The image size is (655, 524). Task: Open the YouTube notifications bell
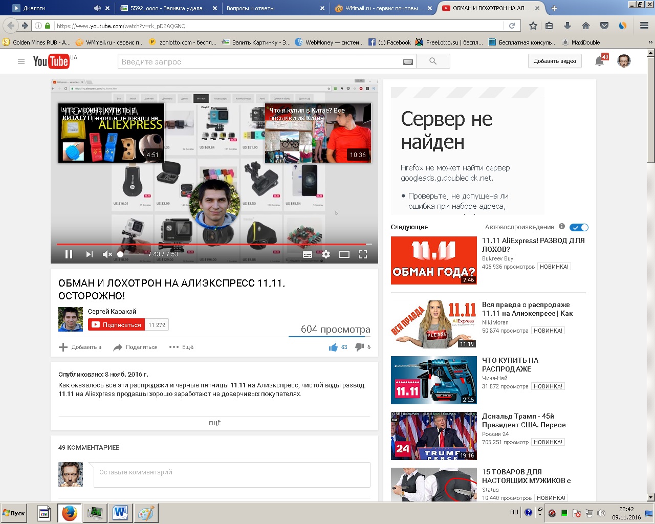click(599, 61)
